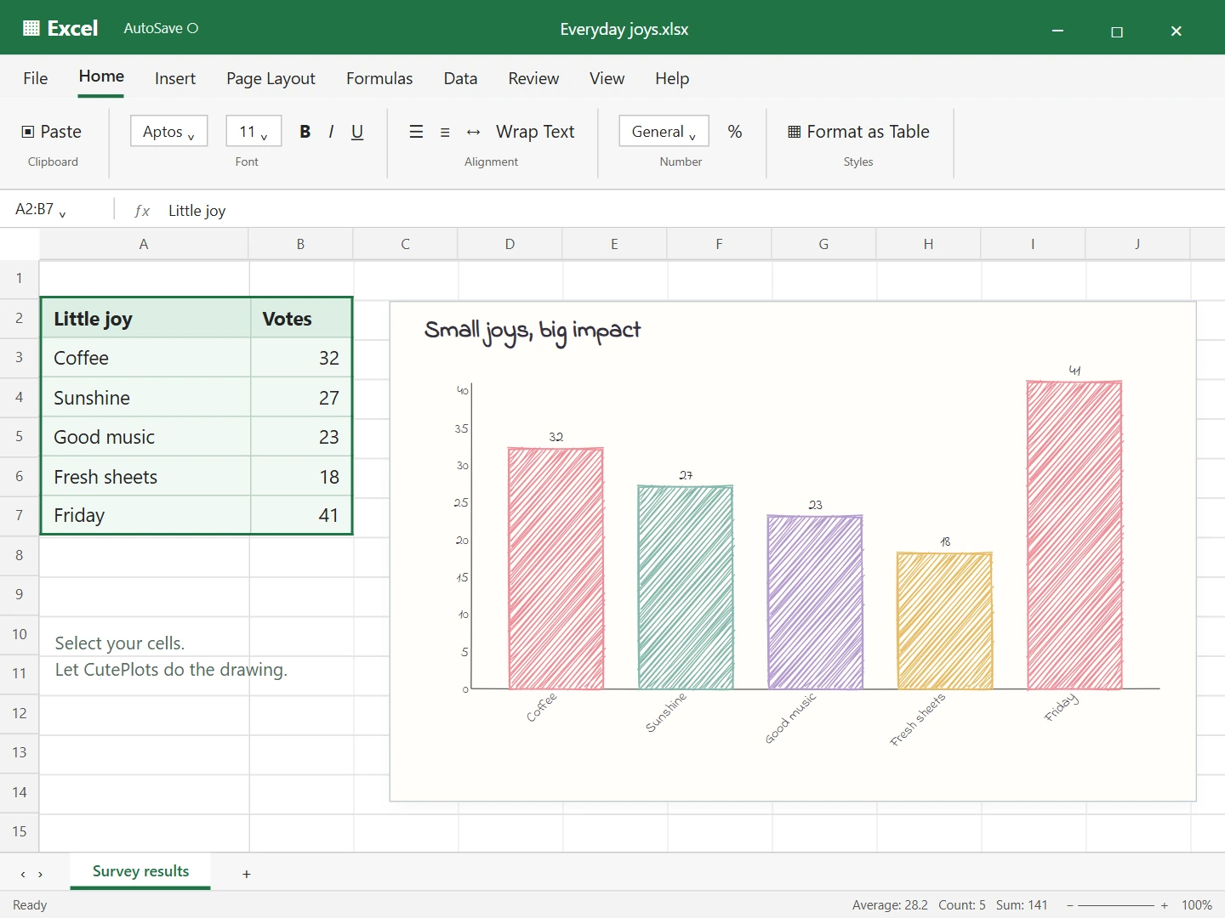The image size is (1225, 918).
Task: Switch to the Insert tab
Action: tap(175, 78)
